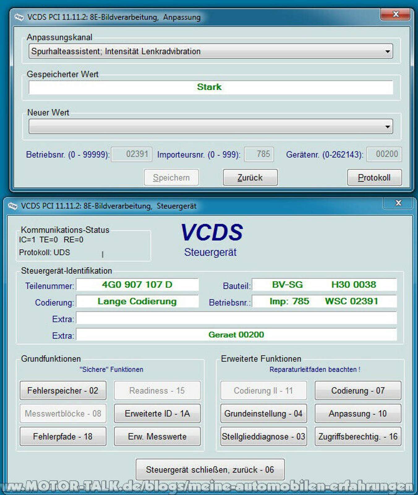Click the Gespeicherter Wert field showing Stark

click(211, 87)
